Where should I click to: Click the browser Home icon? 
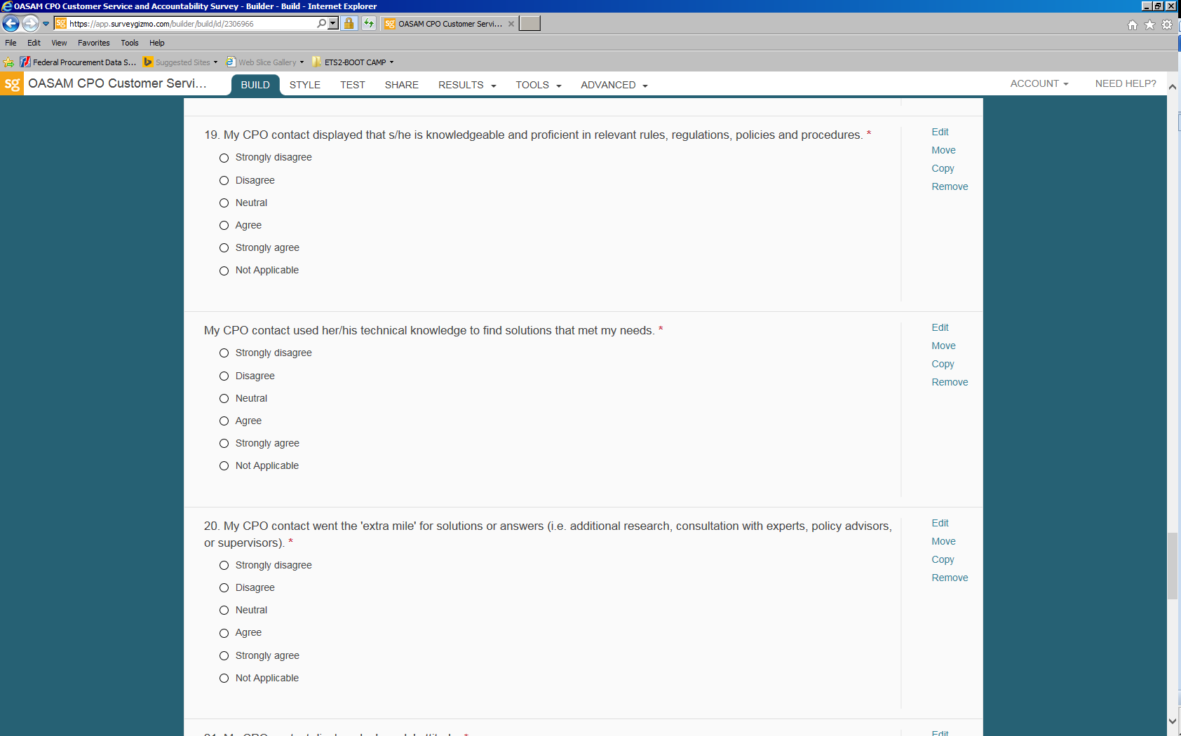pyautogui.click(x=1133, y=25)
